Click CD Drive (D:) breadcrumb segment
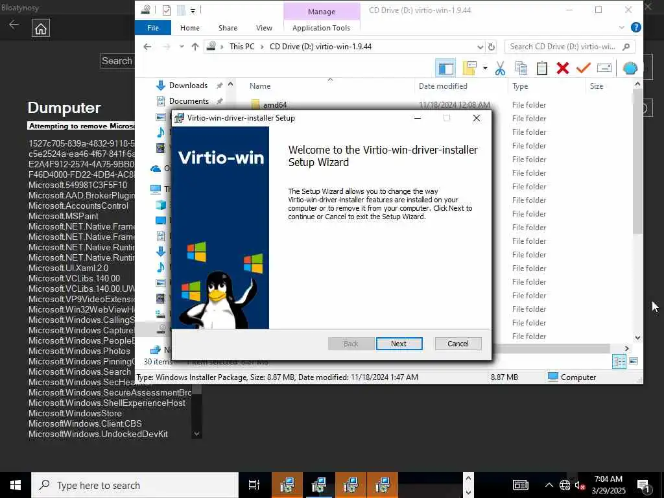The width and height of the screenshot is (664, 498). (x=320, y=47)
